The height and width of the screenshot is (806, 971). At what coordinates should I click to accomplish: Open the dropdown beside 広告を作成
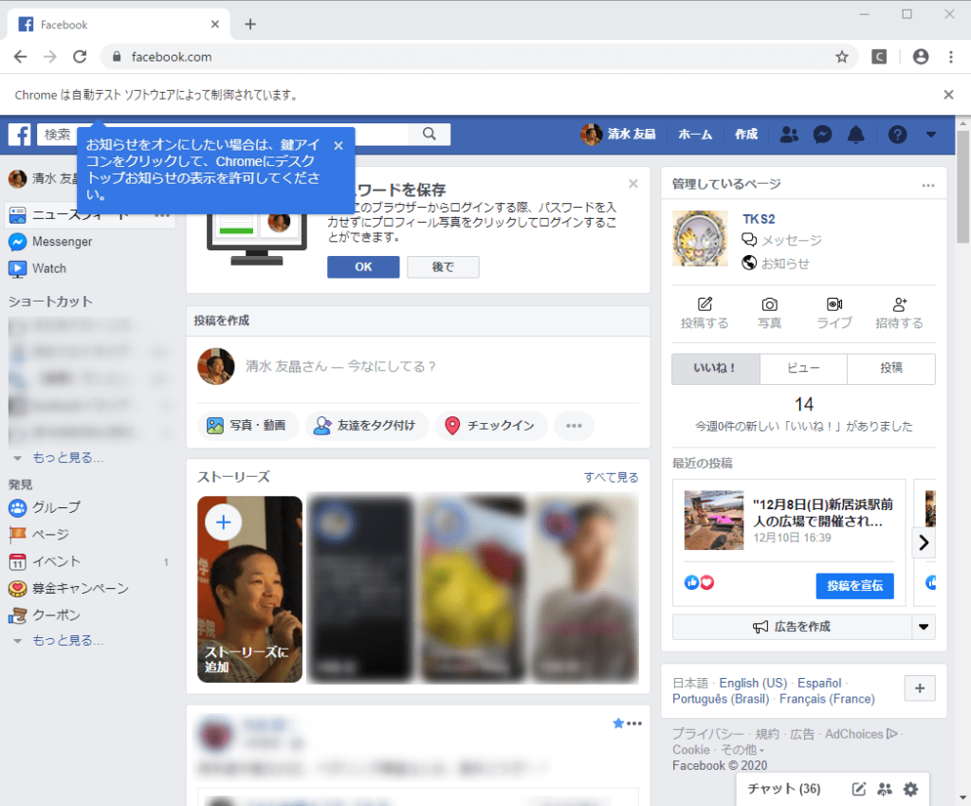coord(924,627)
